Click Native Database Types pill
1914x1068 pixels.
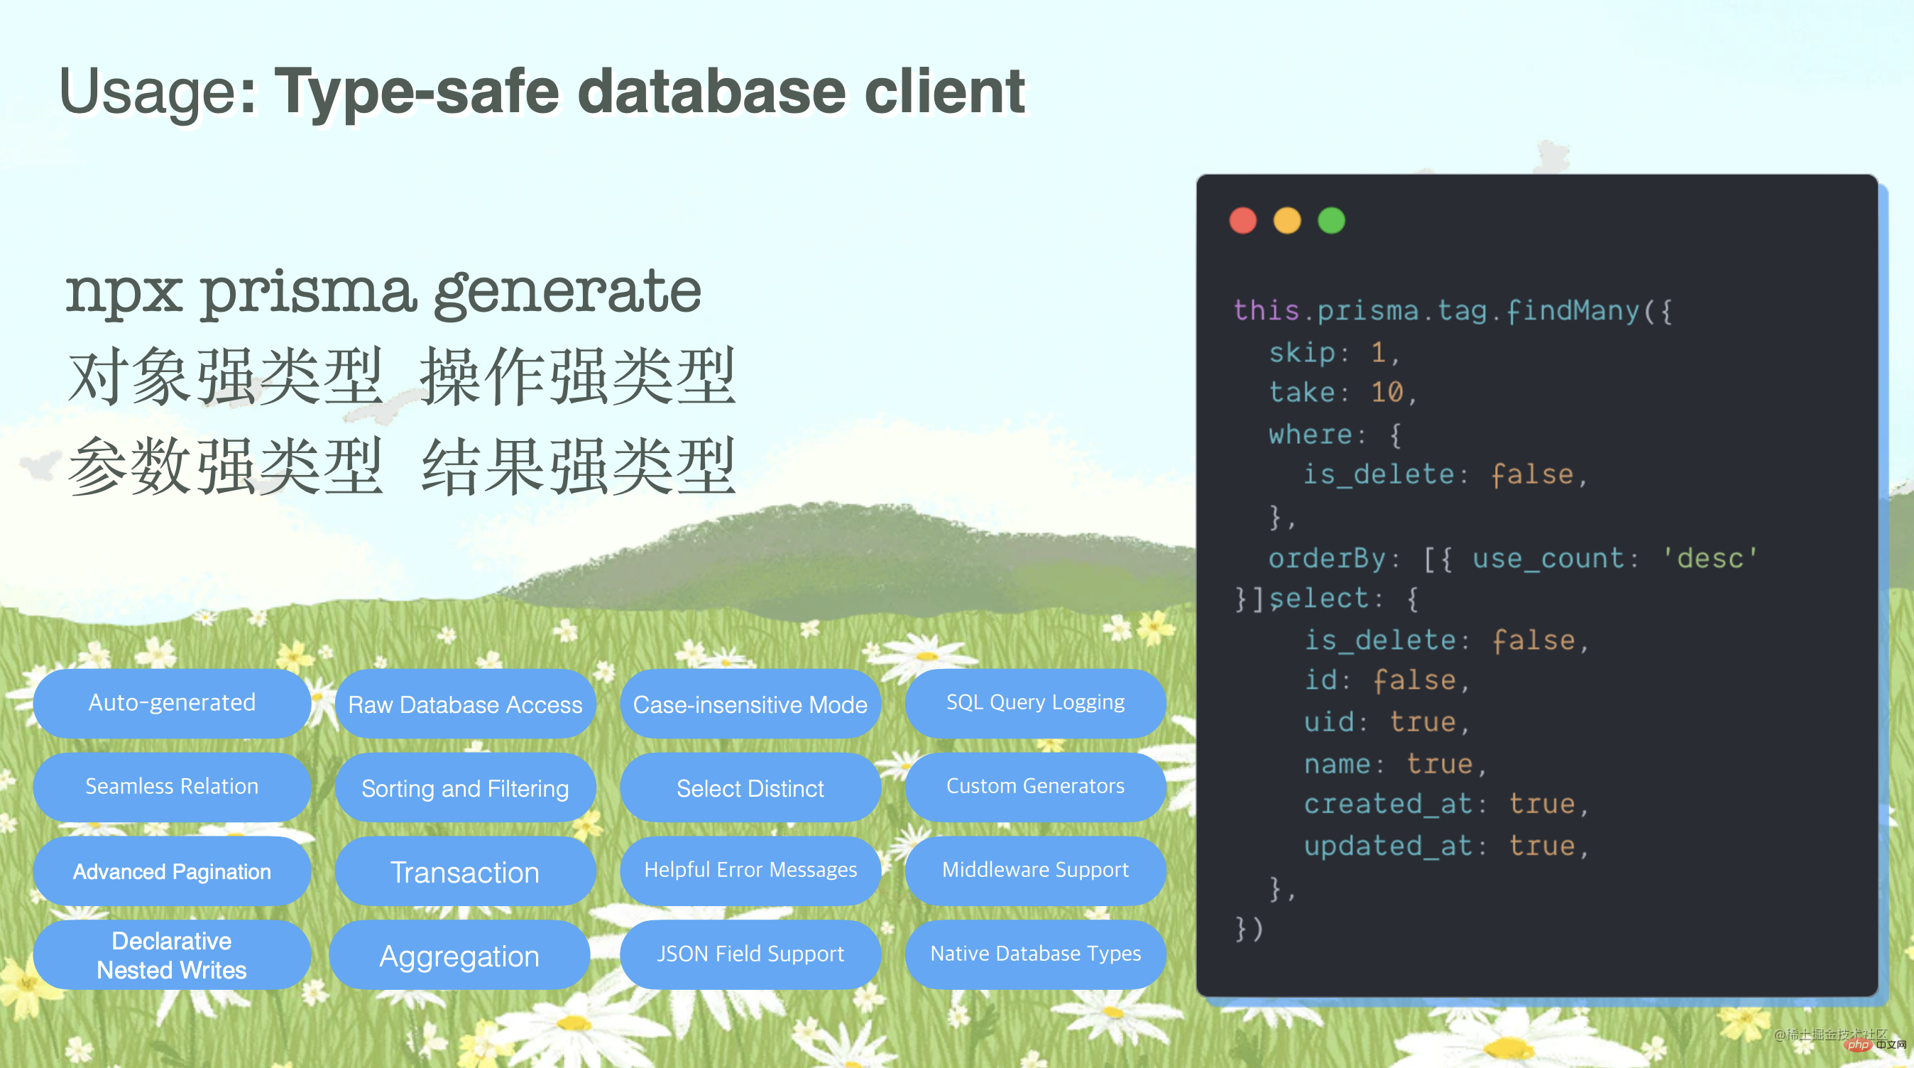point(1035,954)
